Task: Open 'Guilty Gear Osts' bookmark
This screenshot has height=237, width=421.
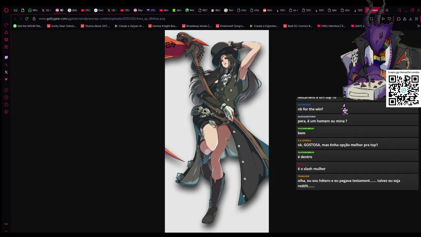Action: [x=62, y=26]
